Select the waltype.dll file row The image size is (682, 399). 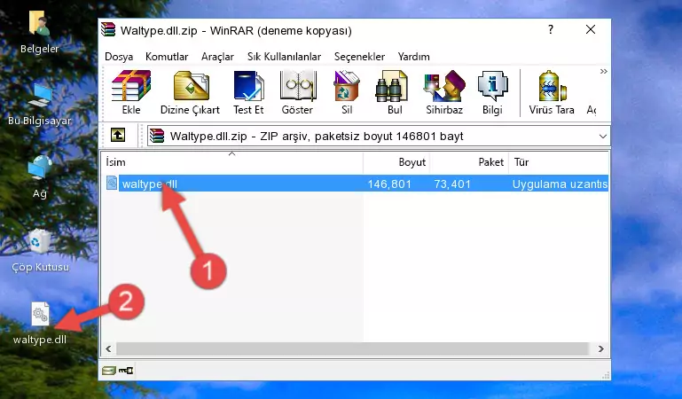(355, 184)
